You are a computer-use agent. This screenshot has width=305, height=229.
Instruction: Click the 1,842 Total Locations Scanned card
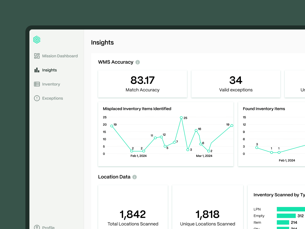133,207
